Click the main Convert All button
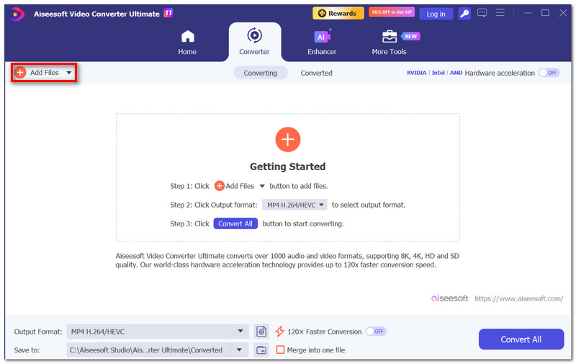Viewport: 576px width, 364px height. pyautogui.click(x=521, y=339)
